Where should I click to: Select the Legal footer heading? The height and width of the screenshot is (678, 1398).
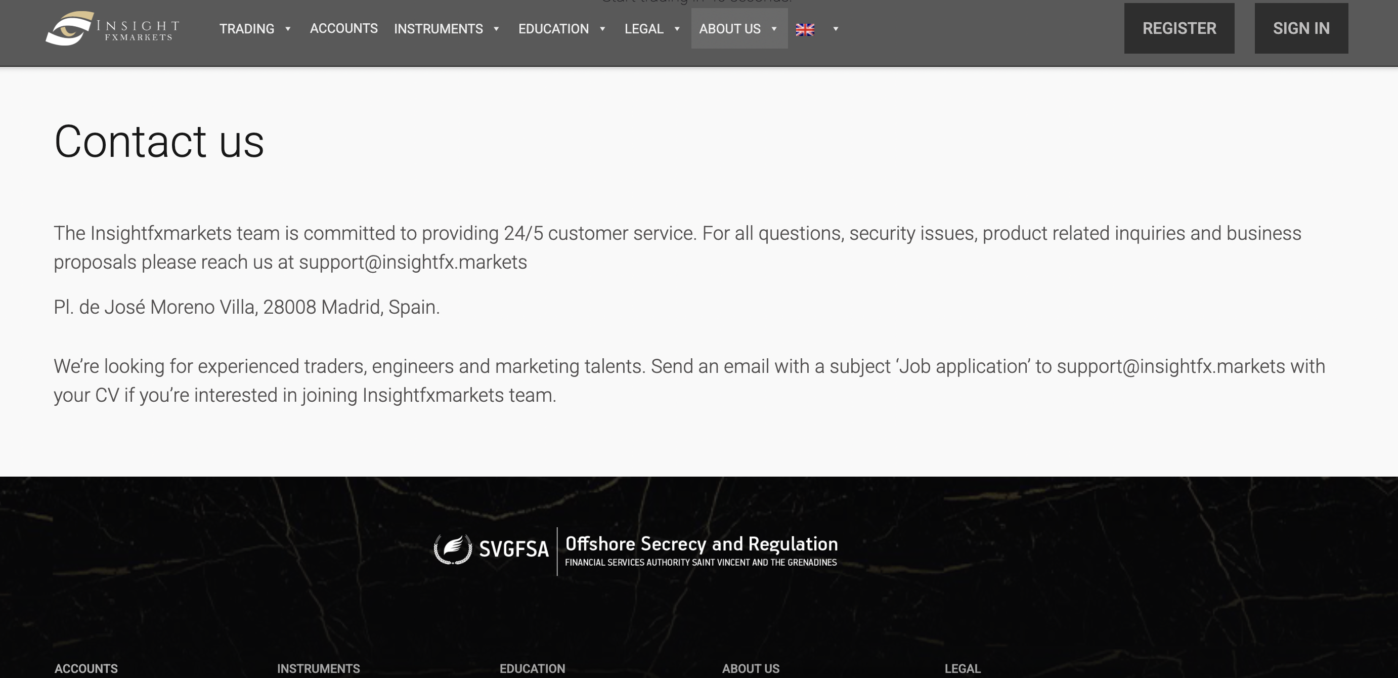point(962,668)
